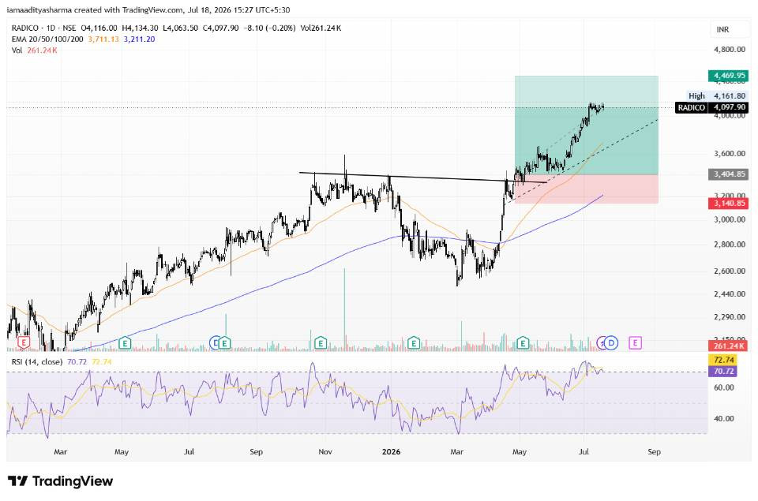Screen dimensions: 758x501
Task: Click the High 4,161.80 label
Action: click(718, 95)
